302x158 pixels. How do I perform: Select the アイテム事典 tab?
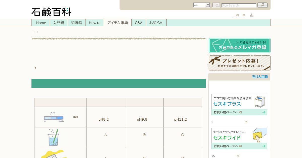click(x=118, y=23)
